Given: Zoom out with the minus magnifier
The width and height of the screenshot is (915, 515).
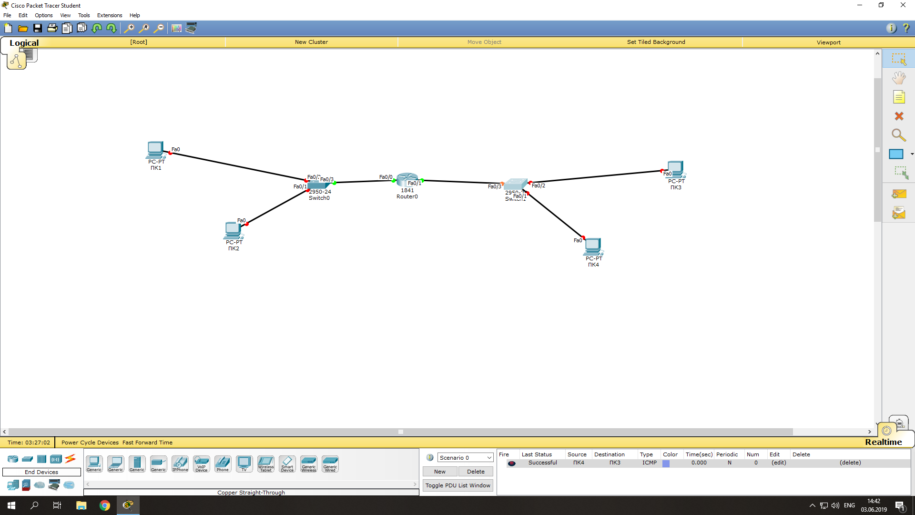Looking at the screenshot, I should 159,28.
